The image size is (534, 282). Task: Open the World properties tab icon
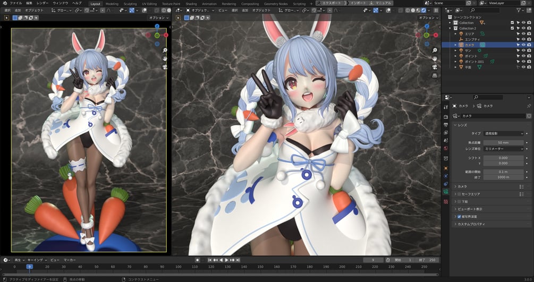click(x=446, y=148)
